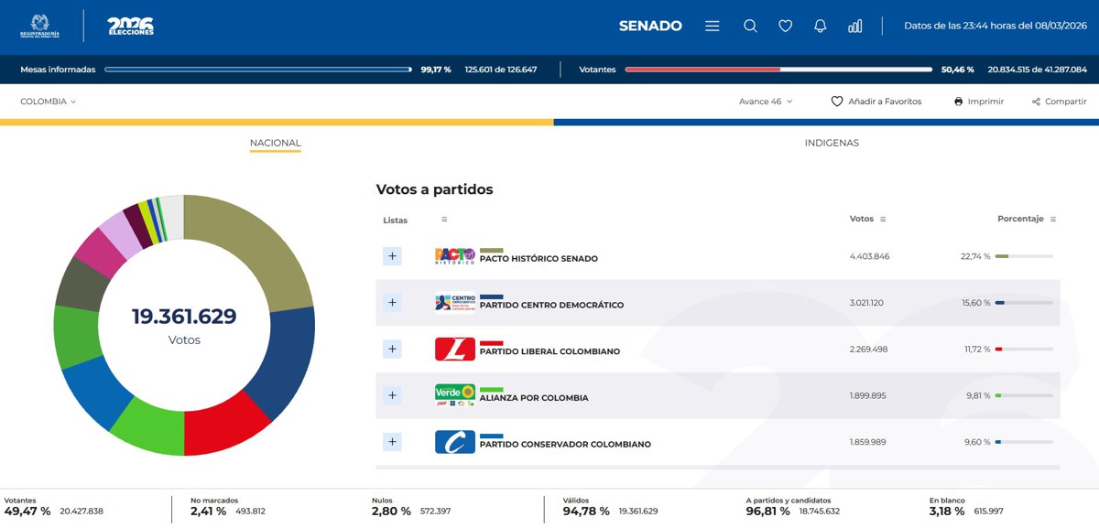Click the Registraduría logo
The width and height of the screenshot is (1099, 528).
click(x=39, y=27)
